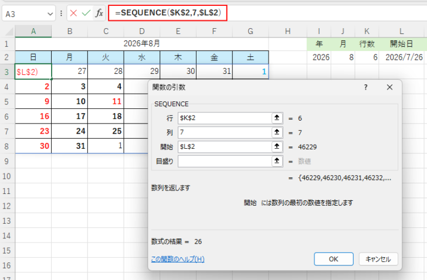The height and width of the screenshot is (280, 427).
Task: Confirm the formula with checkmark icon
Action: (x=86, y=13)
